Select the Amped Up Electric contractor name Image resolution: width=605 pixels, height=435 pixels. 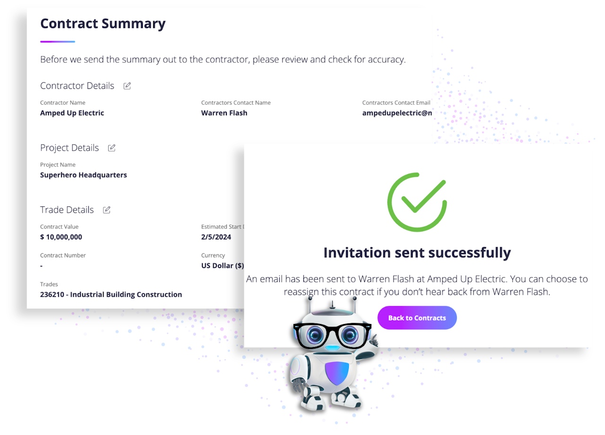(x=72, y=113)
